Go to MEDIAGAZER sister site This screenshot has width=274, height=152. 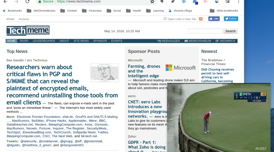169,41
